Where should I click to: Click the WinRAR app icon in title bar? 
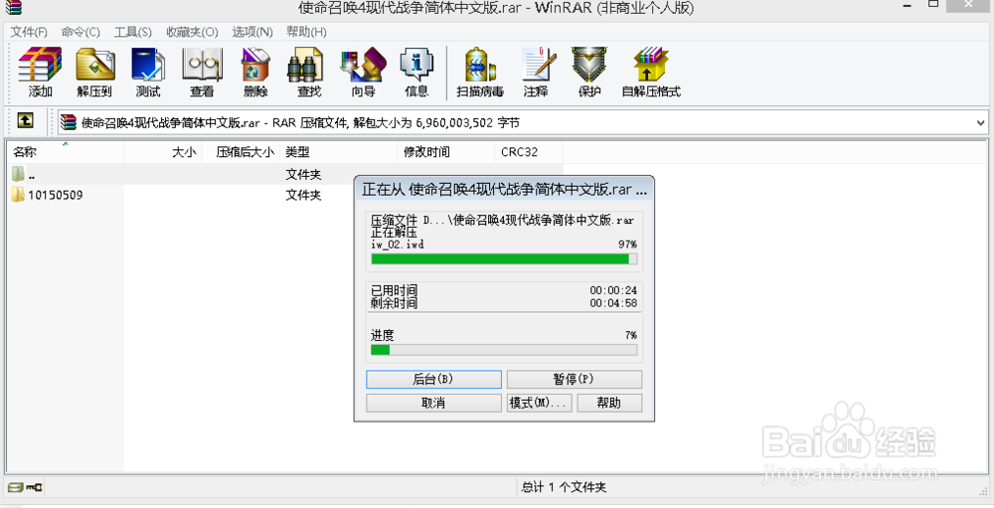click(x=14, y=7)
